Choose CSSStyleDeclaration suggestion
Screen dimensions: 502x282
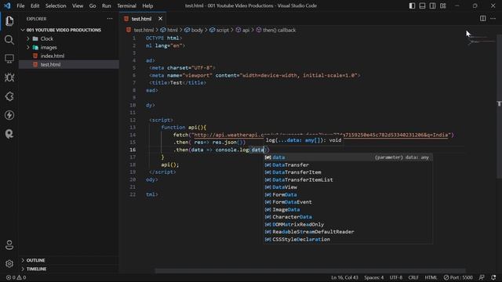point(348,239)
